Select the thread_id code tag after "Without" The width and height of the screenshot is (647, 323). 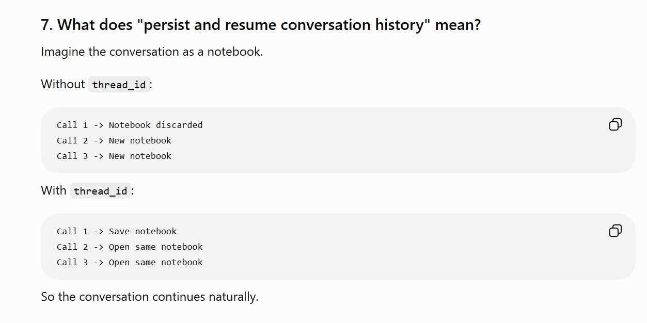pos(119,85)
